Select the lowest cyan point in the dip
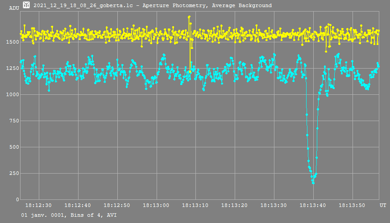This screenshot has width=390, height=223. [313, 182]
